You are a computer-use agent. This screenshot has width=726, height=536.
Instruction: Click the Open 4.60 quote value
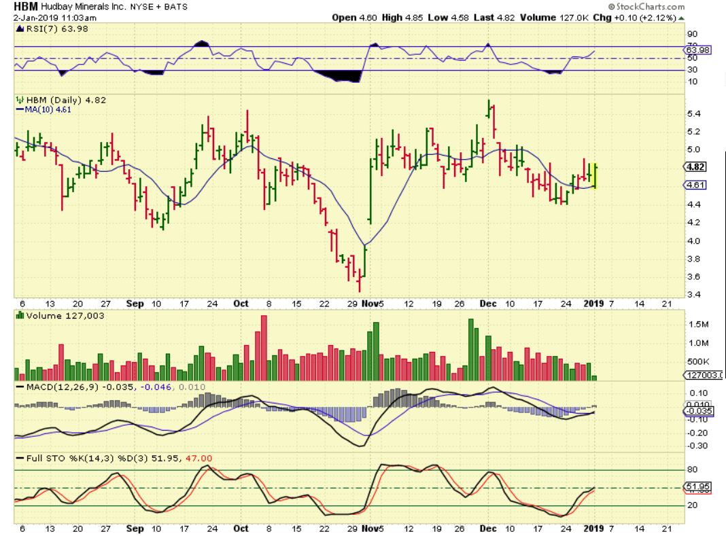coord(355,18)
